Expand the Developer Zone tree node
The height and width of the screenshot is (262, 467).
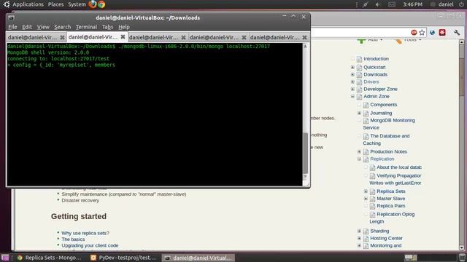tap(352, 89)
